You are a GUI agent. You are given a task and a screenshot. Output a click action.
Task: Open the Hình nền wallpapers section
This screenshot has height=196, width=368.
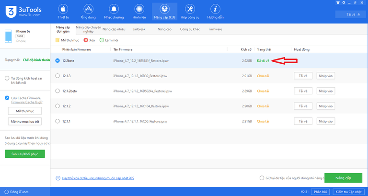pos(139,12)
